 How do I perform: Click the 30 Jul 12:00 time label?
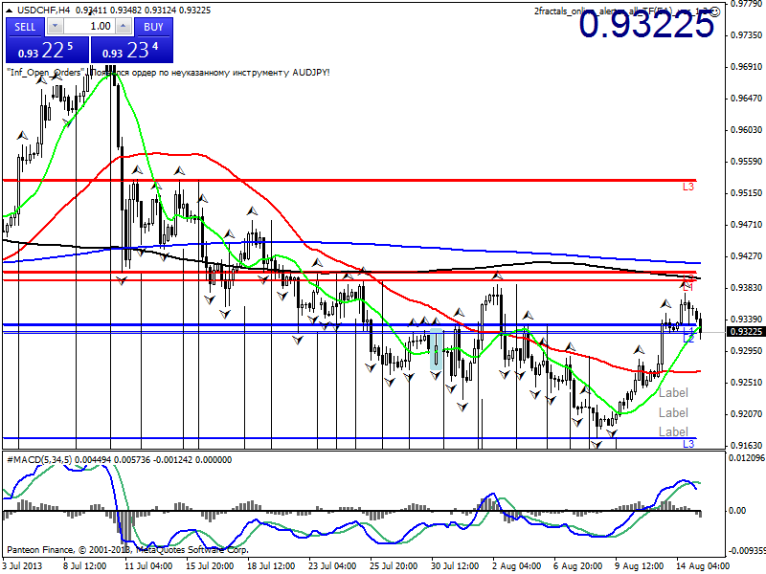(x=455, y=566)
